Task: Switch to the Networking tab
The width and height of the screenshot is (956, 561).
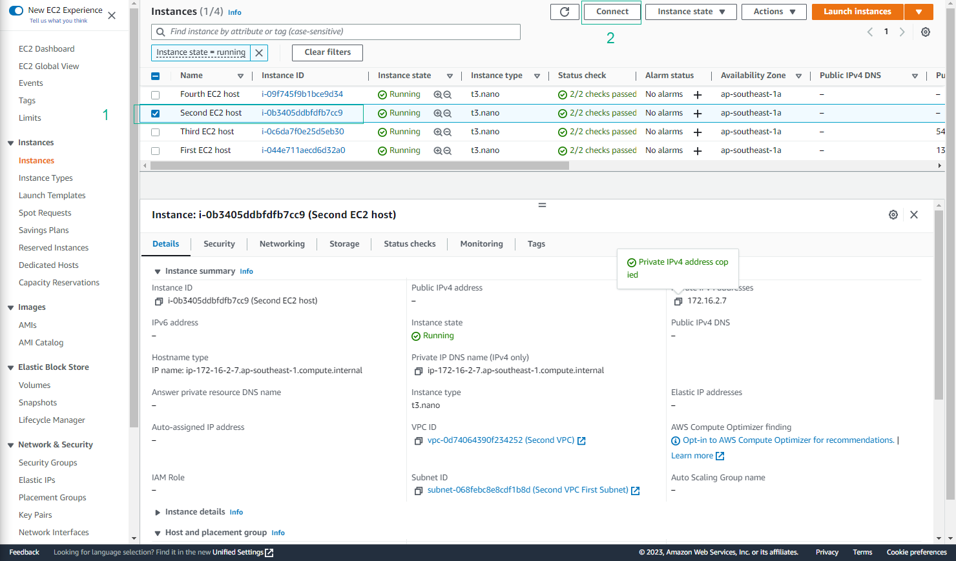Action: click(282, 244)
